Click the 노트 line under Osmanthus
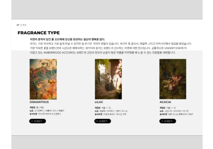This screenshot has height=149, width=213. pos(47,111)
